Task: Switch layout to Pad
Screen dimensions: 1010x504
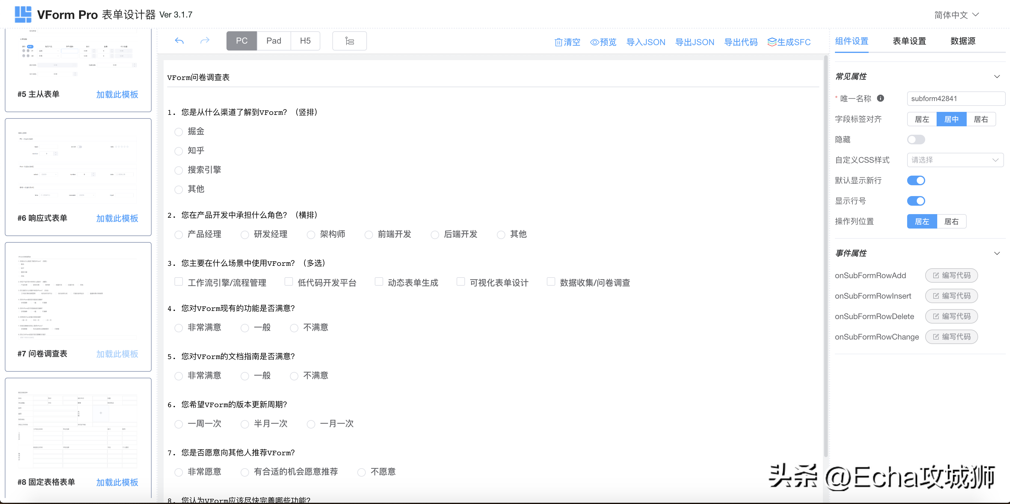Action: (x=274, y=41)
